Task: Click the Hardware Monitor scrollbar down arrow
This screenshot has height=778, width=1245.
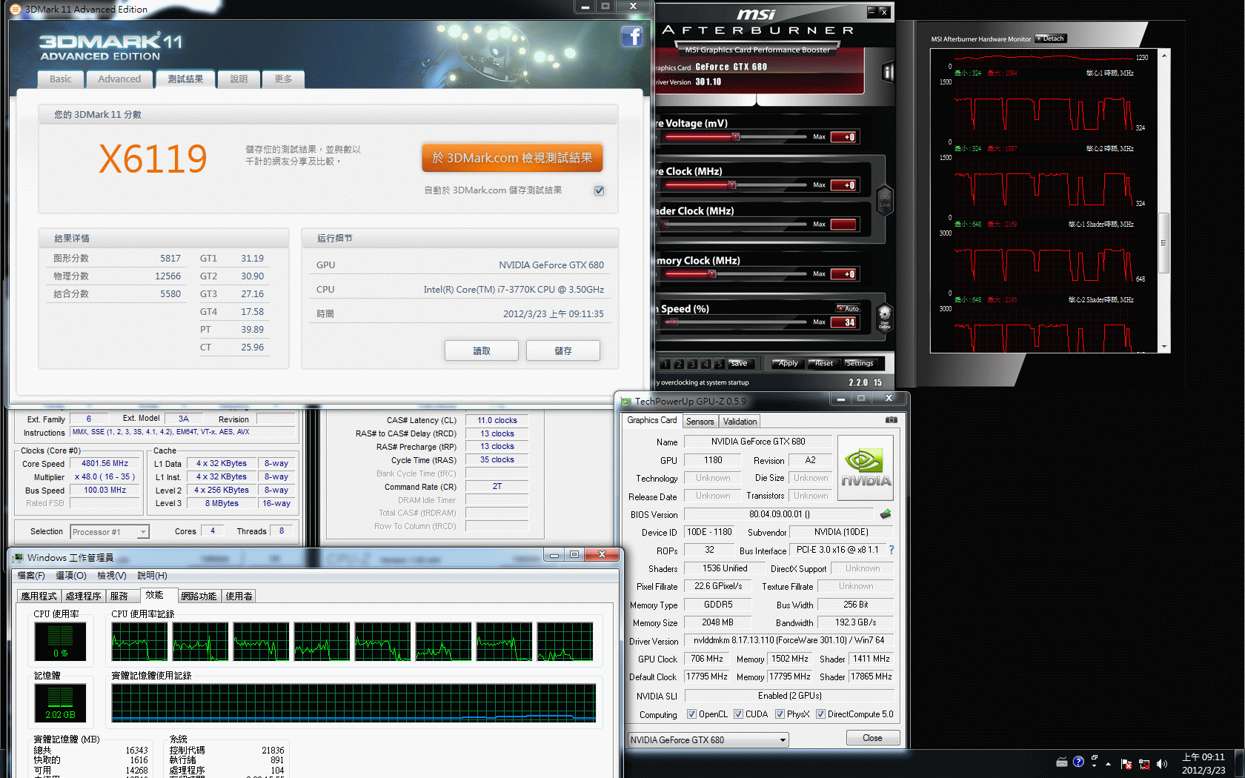Action: pos(1164,347)
